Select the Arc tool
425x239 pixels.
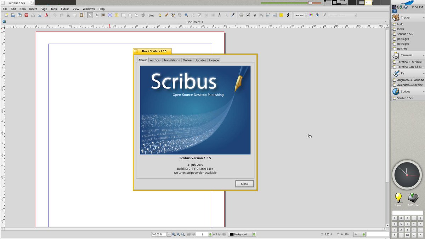137,15
